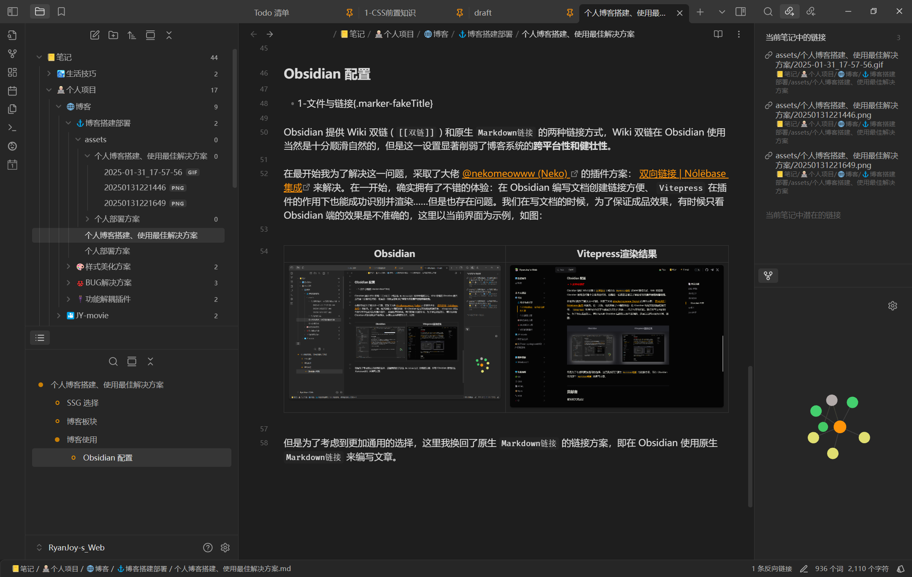Toggle the right sidebar
Image resolution: width=912 pixels, height=577 pixels.
click(x=741, y=12)
